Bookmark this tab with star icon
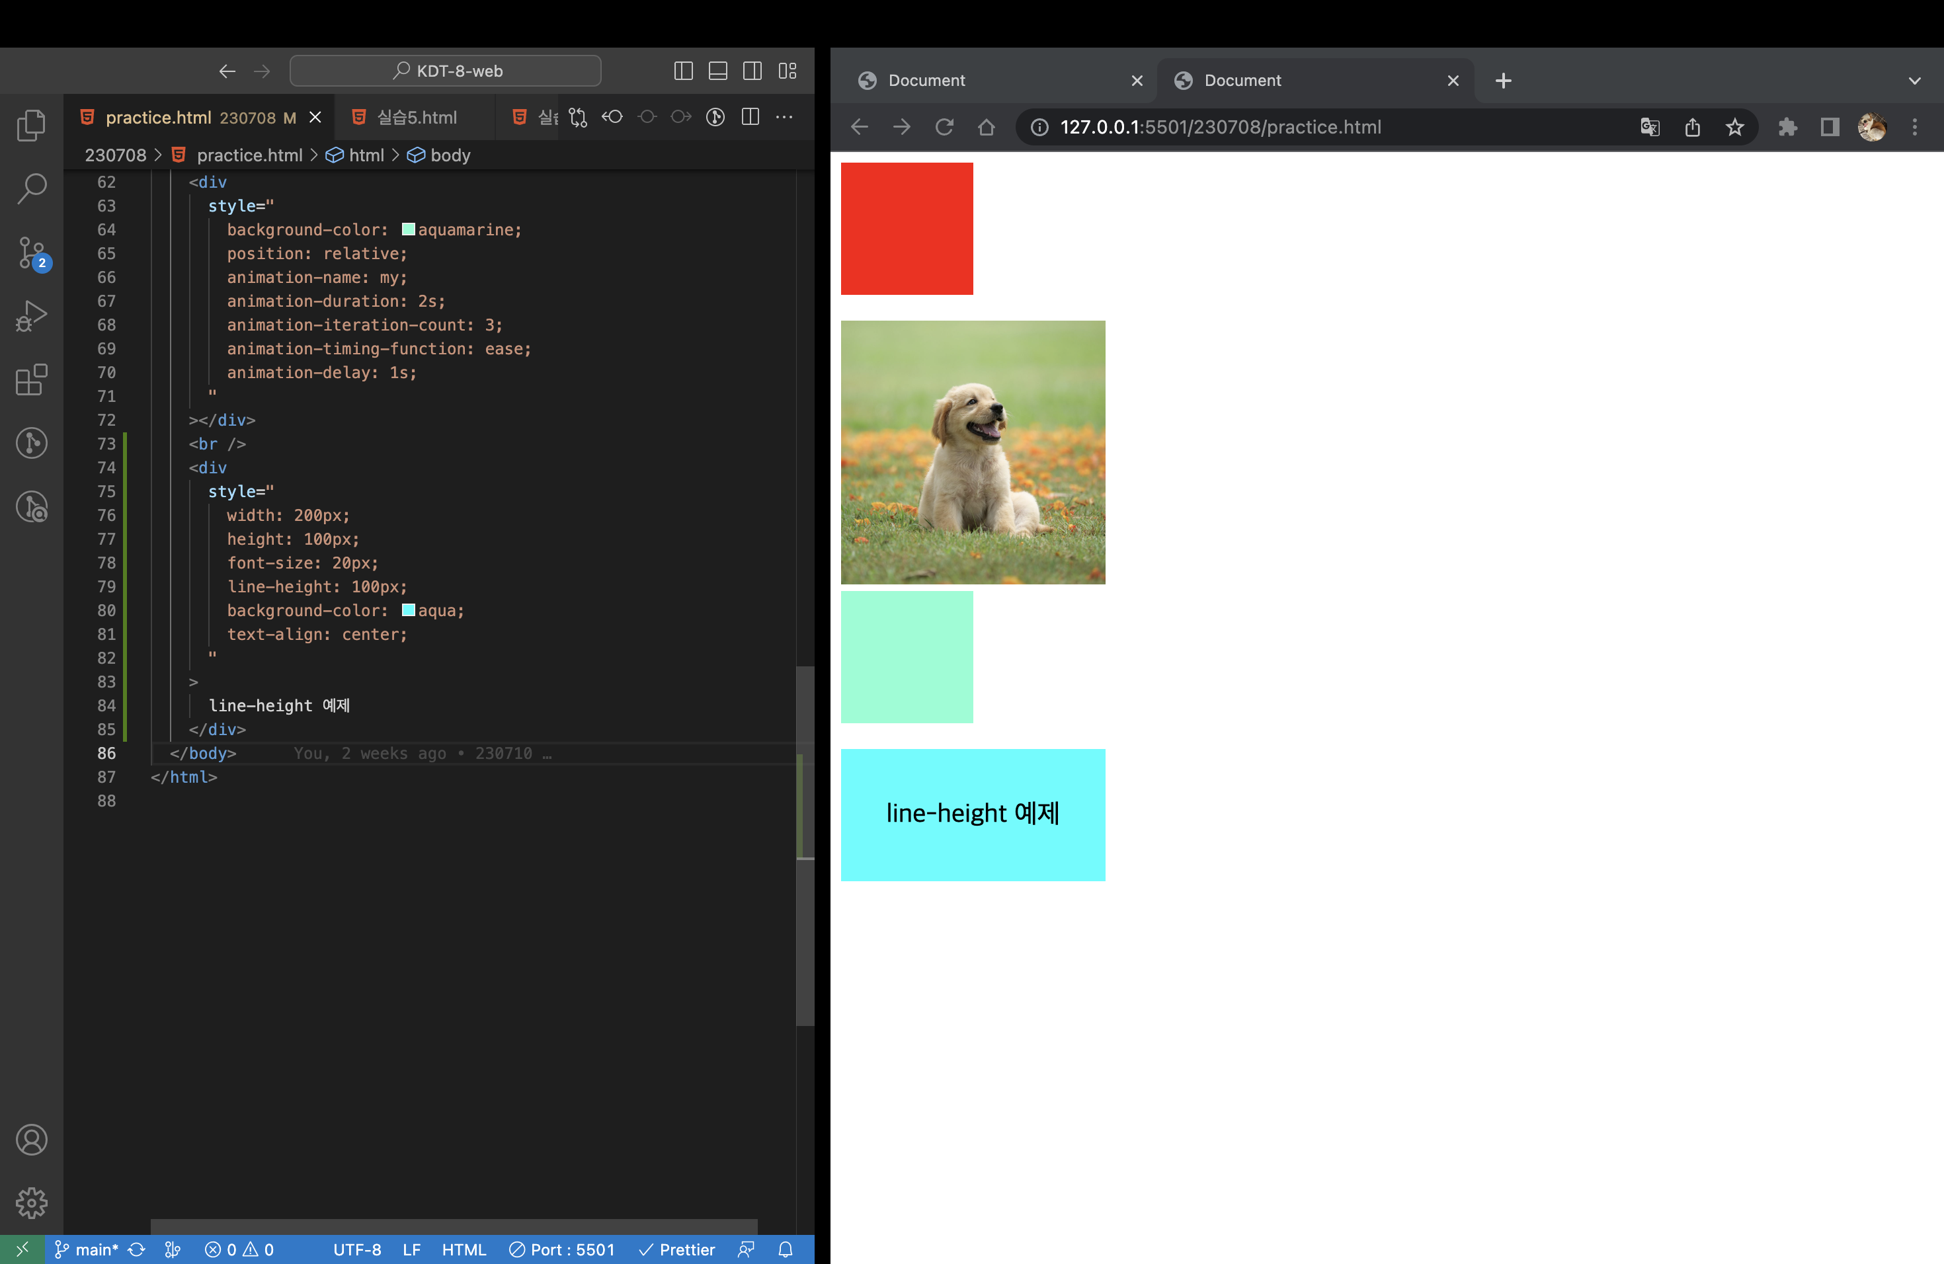The width and height of the screenshot is (1944, 1264). (1735, 126)
